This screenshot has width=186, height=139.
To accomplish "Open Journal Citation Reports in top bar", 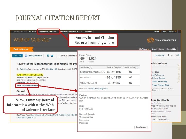I will (x=48, y=31).
